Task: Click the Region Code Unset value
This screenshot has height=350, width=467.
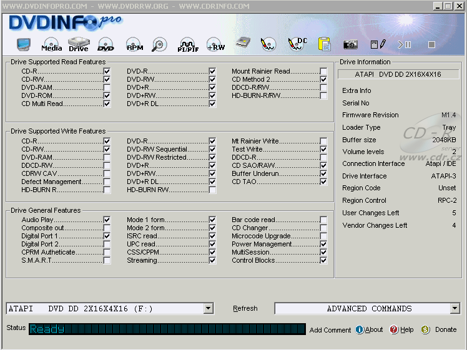Action: click(x=447, y=188)
